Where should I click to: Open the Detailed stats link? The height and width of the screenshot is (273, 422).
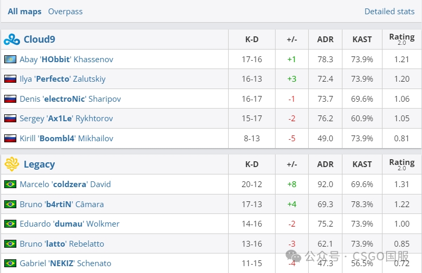tap(389, 11)
